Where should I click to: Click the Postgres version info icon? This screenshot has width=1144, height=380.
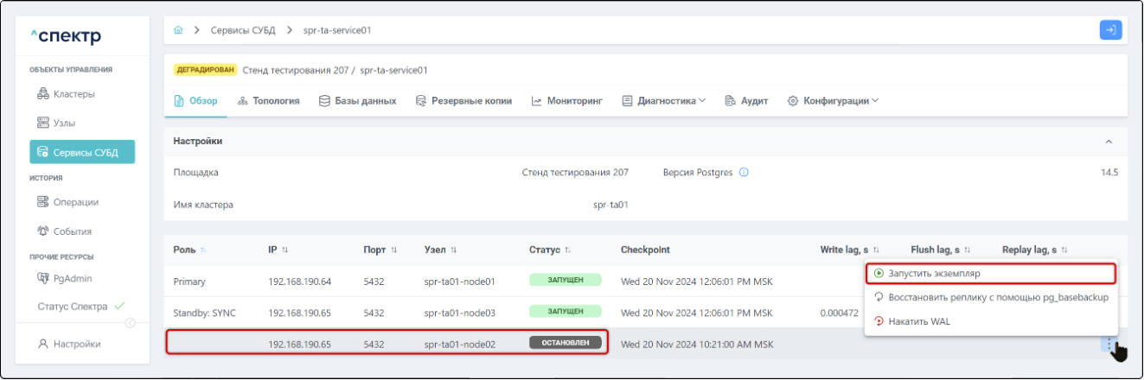click(x=744, y=173)
